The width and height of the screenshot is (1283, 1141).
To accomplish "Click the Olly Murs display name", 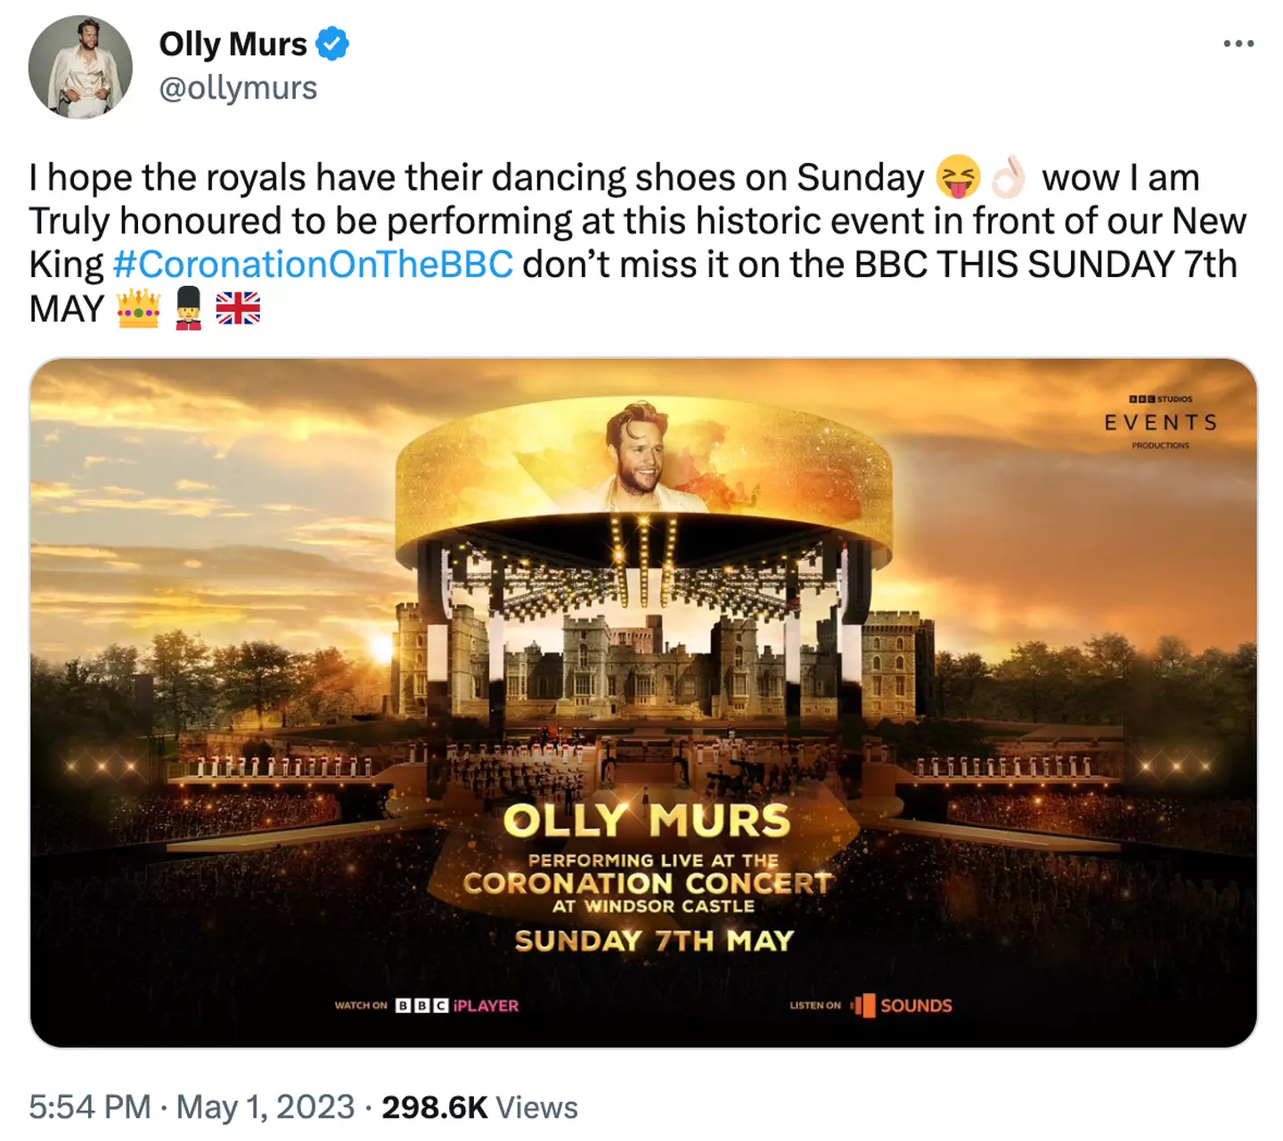I will pos(233,44).
